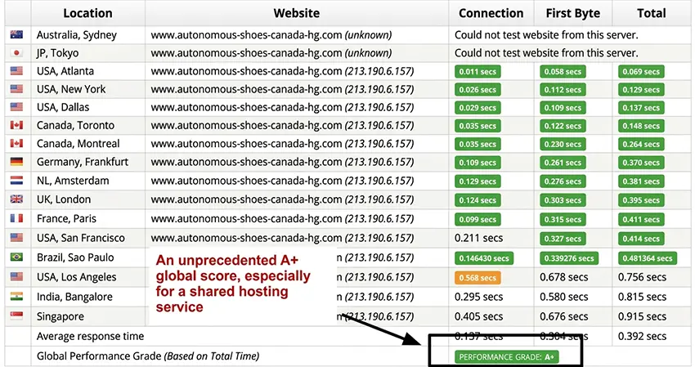The height and width of the screenshot is (367, 695).
Task: Click the Canadian flag next to Montreal
Action: point(16,144)
